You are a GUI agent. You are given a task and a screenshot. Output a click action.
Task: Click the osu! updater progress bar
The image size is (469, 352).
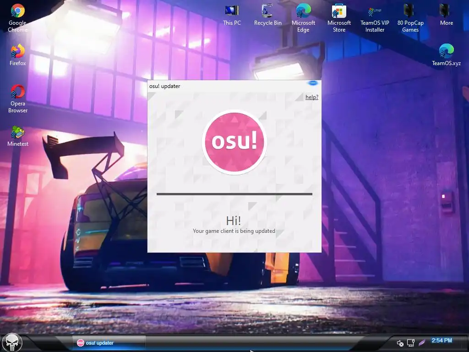coord(234,194)
